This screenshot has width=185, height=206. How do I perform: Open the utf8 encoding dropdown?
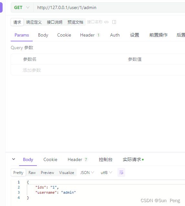click(106, 172)
